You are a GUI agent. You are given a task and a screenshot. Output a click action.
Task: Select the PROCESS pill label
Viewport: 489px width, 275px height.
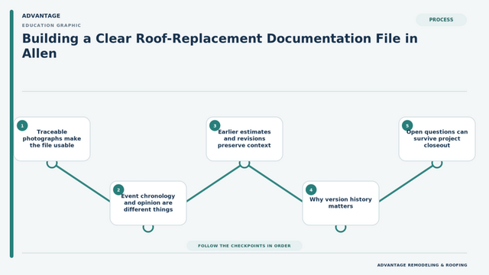coord(442,20)
